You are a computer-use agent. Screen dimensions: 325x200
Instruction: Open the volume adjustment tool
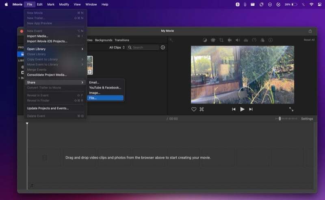click(x=238, y=40)
